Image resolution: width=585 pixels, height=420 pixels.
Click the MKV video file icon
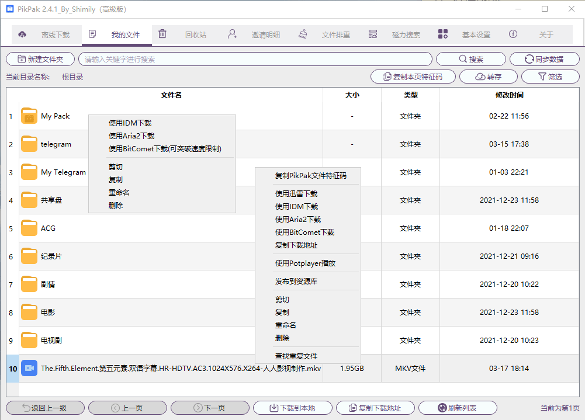(29, 369)
